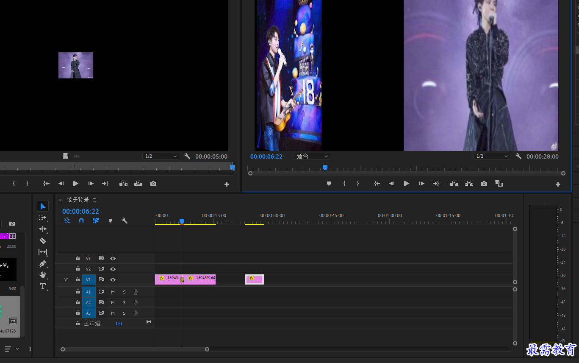Click Program monitor scrubber playhead
This screenshot has height=363, width=579.
pyautogui.click(x=325, y=168)
